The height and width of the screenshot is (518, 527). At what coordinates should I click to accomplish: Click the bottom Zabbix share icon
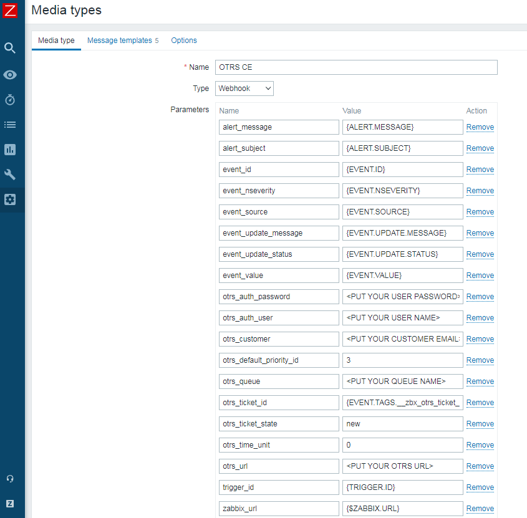10,504
